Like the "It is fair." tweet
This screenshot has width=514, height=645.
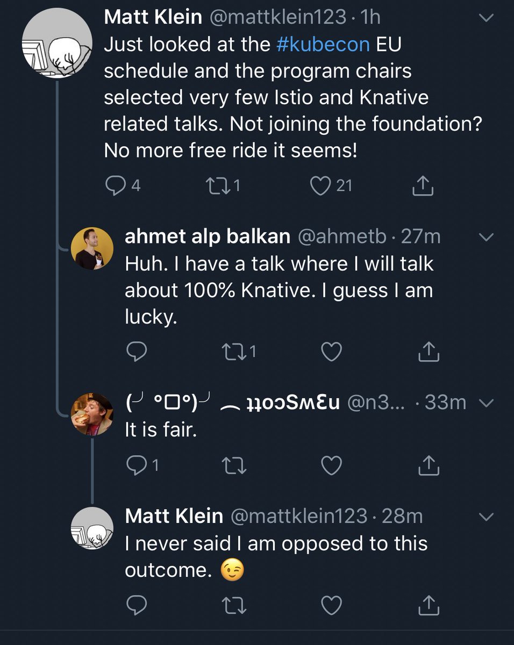(x=331, y=466)
